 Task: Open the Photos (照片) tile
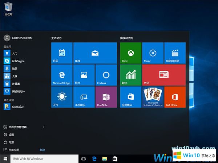84,75
